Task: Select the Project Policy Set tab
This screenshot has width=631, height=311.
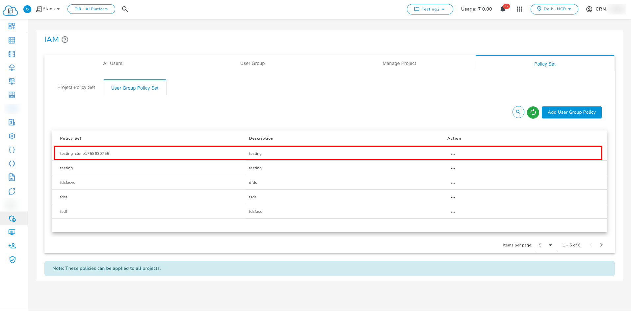Action: point(76,87)
